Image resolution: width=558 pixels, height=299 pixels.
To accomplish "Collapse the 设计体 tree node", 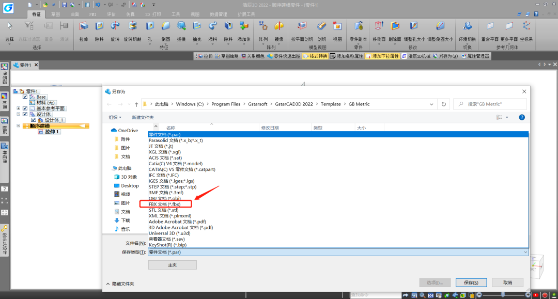I will point(18,114).
